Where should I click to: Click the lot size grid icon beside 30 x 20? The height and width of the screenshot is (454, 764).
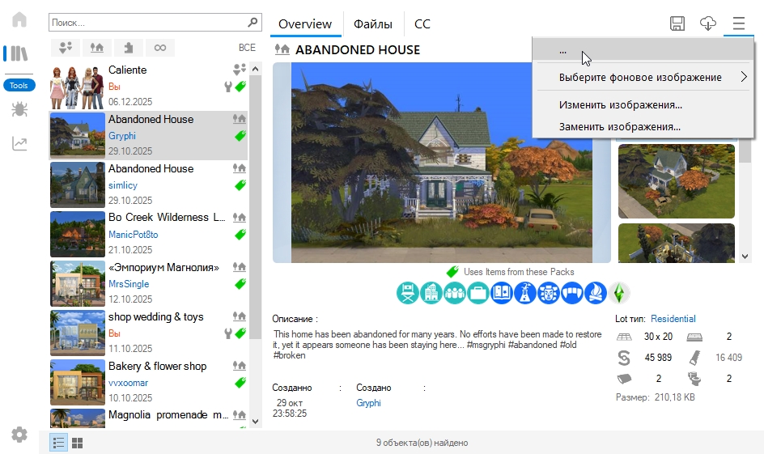[x=624, y=337]
